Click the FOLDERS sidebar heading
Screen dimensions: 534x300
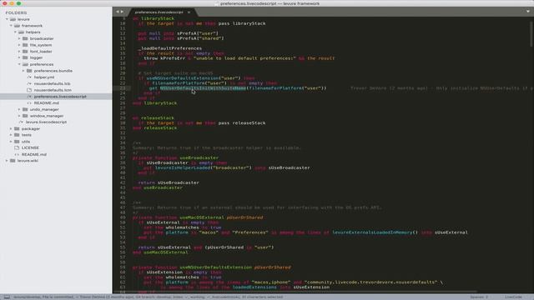[16, 12]
